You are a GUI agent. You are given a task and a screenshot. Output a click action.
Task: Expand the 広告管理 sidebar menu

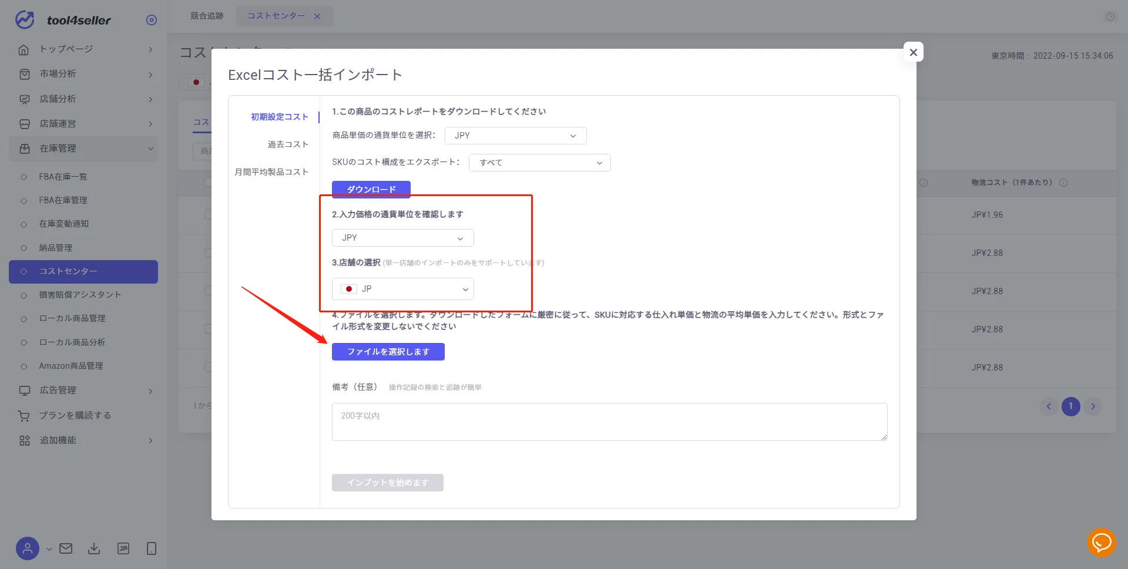tap(83, 390)
